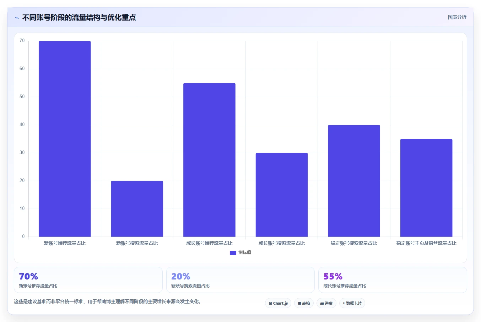The image size is (481, 322).
Task: Click the y-axis value 50
Action: click(22, 97)
